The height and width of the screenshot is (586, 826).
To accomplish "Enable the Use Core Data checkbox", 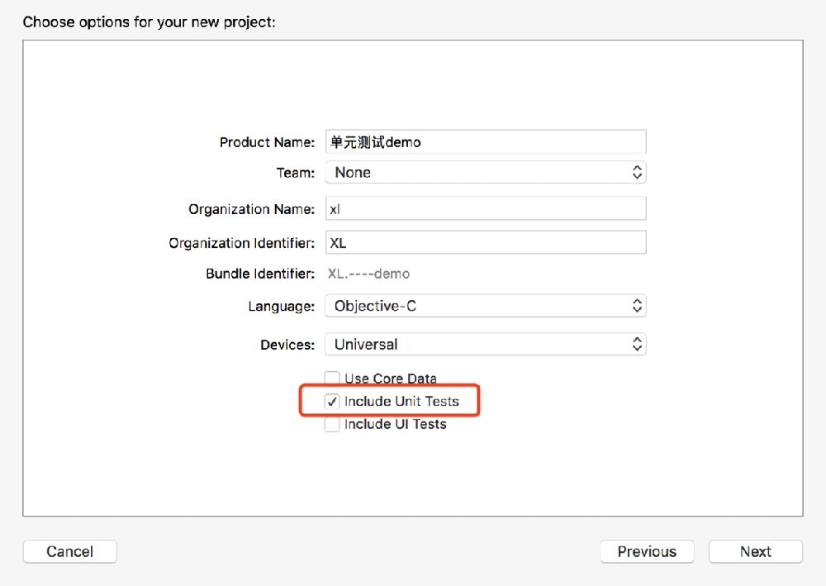I will (332, 379).
